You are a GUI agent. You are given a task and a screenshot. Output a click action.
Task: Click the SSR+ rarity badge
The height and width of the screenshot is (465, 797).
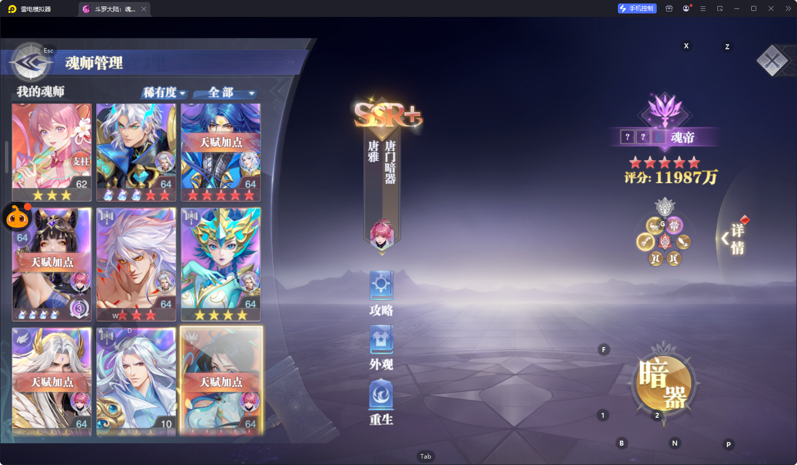pos(388,115)
